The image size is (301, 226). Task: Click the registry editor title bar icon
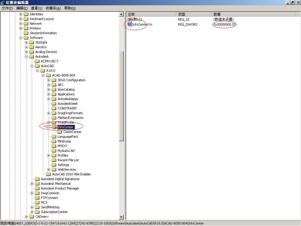pyautogui.click(x=2, y=2)
